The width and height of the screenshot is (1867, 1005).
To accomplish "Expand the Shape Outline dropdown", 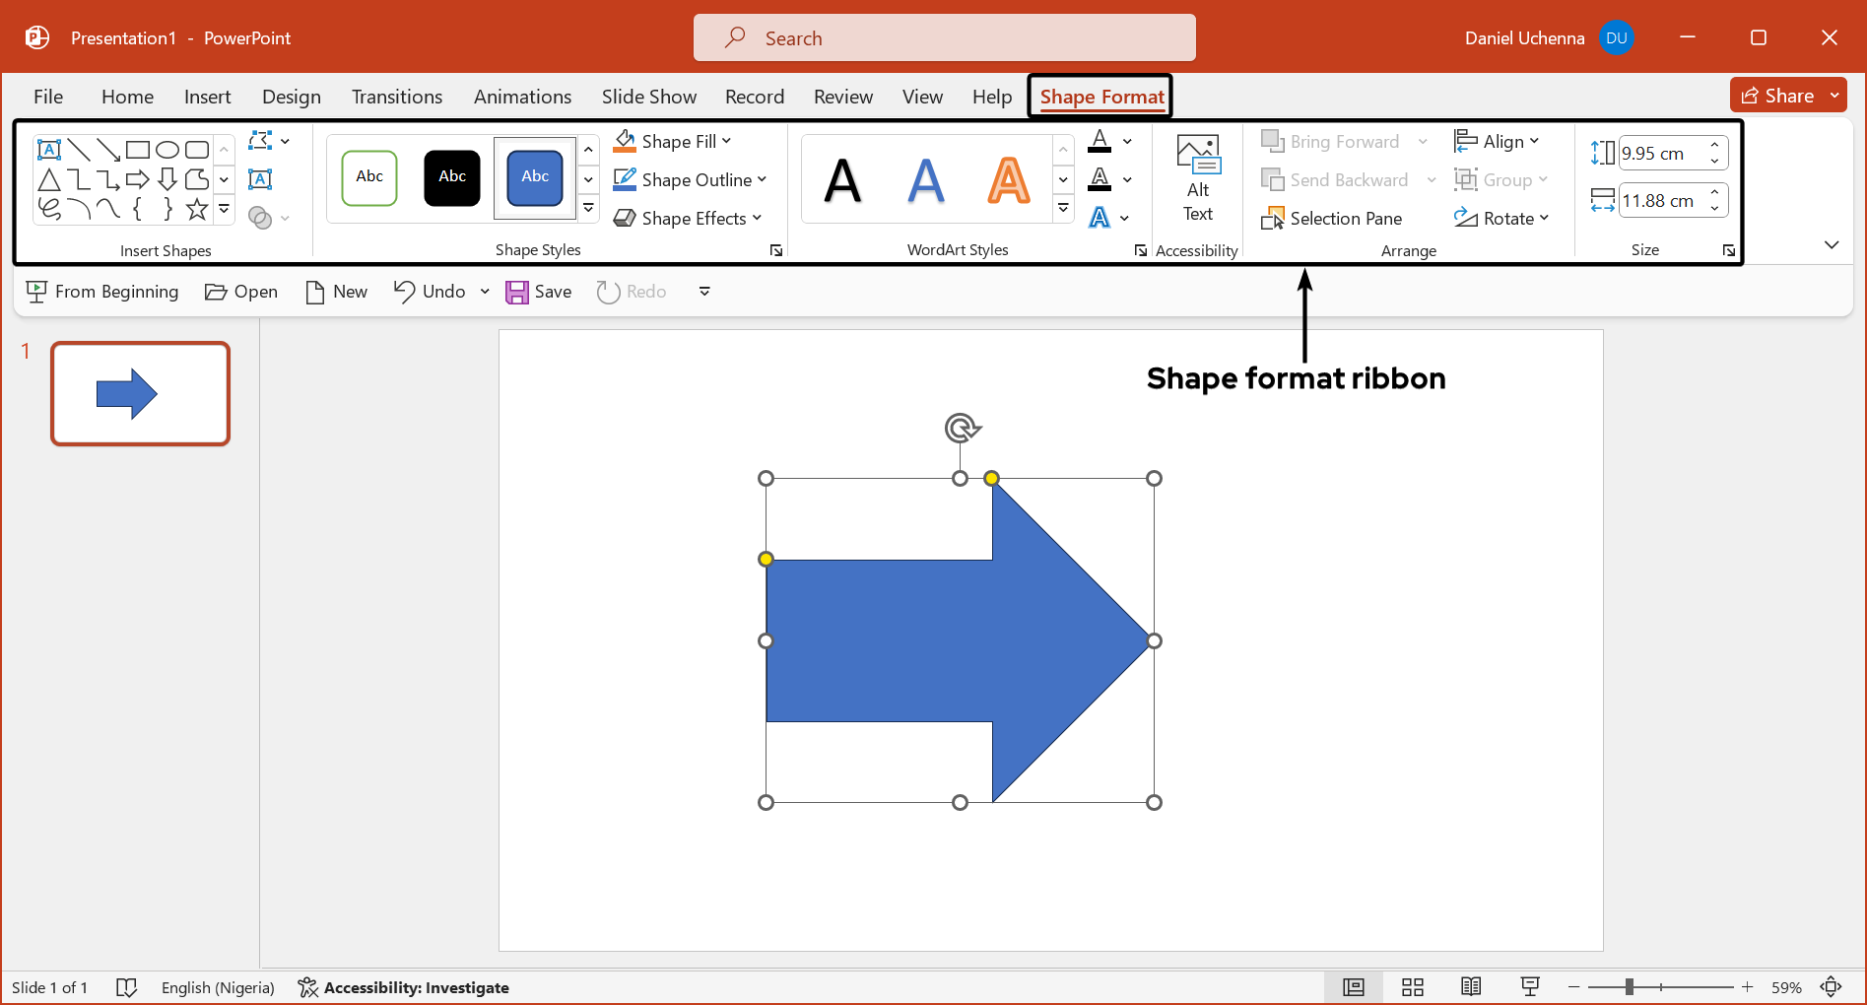I will tap(762, 179).
